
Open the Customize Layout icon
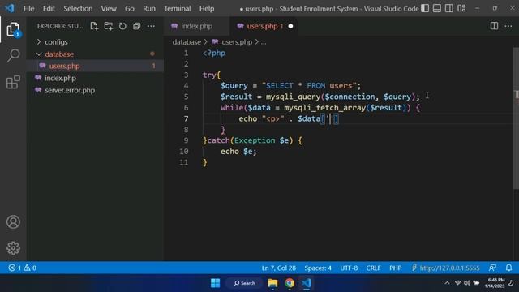coord(461,8)
